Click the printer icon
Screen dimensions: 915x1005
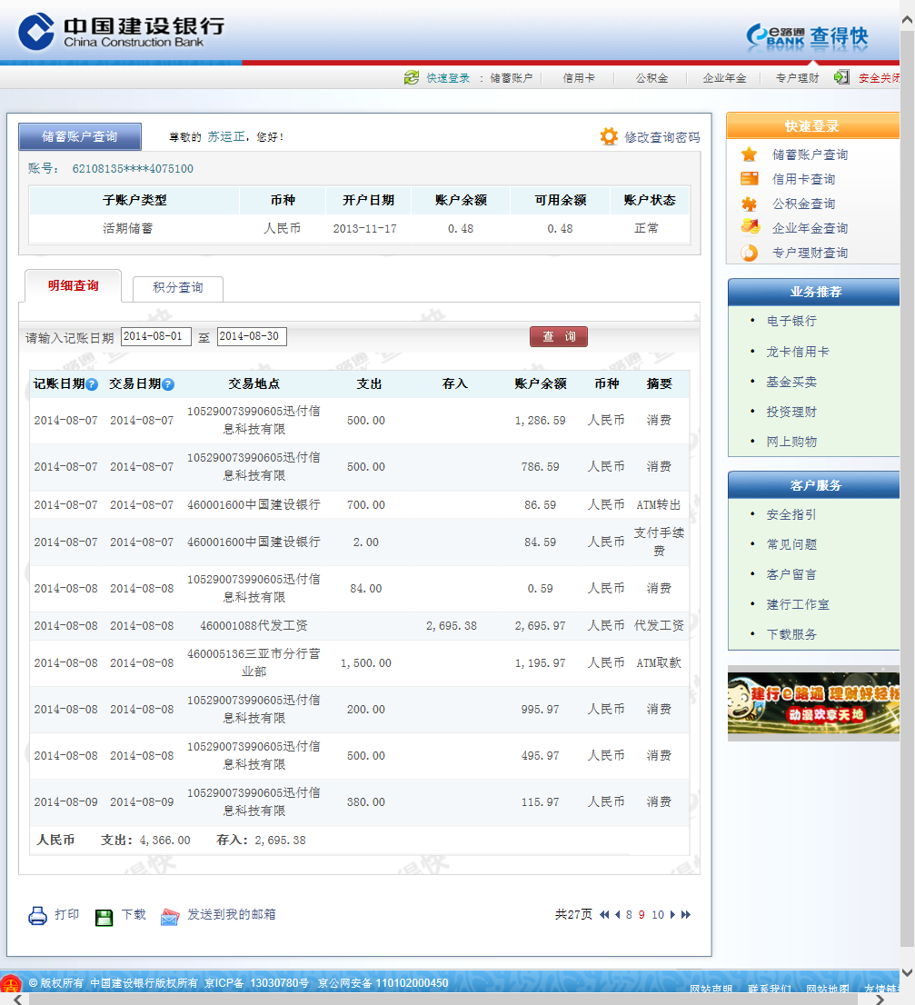(x=38, y=915)
